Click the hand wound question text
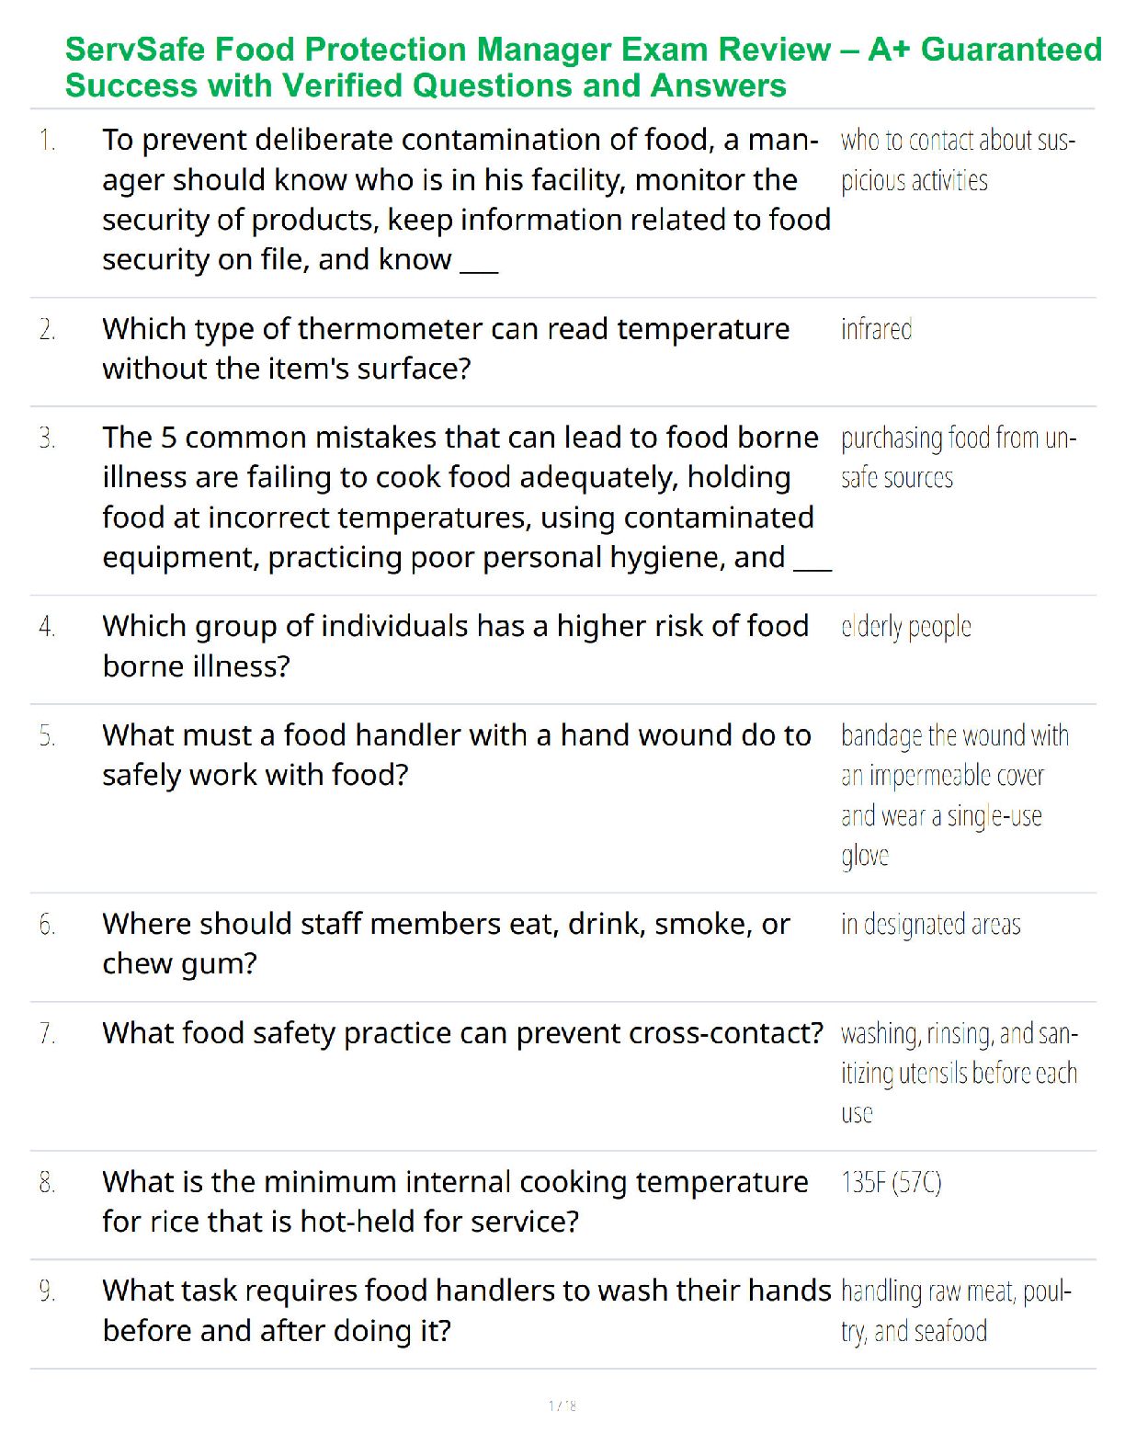The image size is (1125, 1456). (456, 755)
